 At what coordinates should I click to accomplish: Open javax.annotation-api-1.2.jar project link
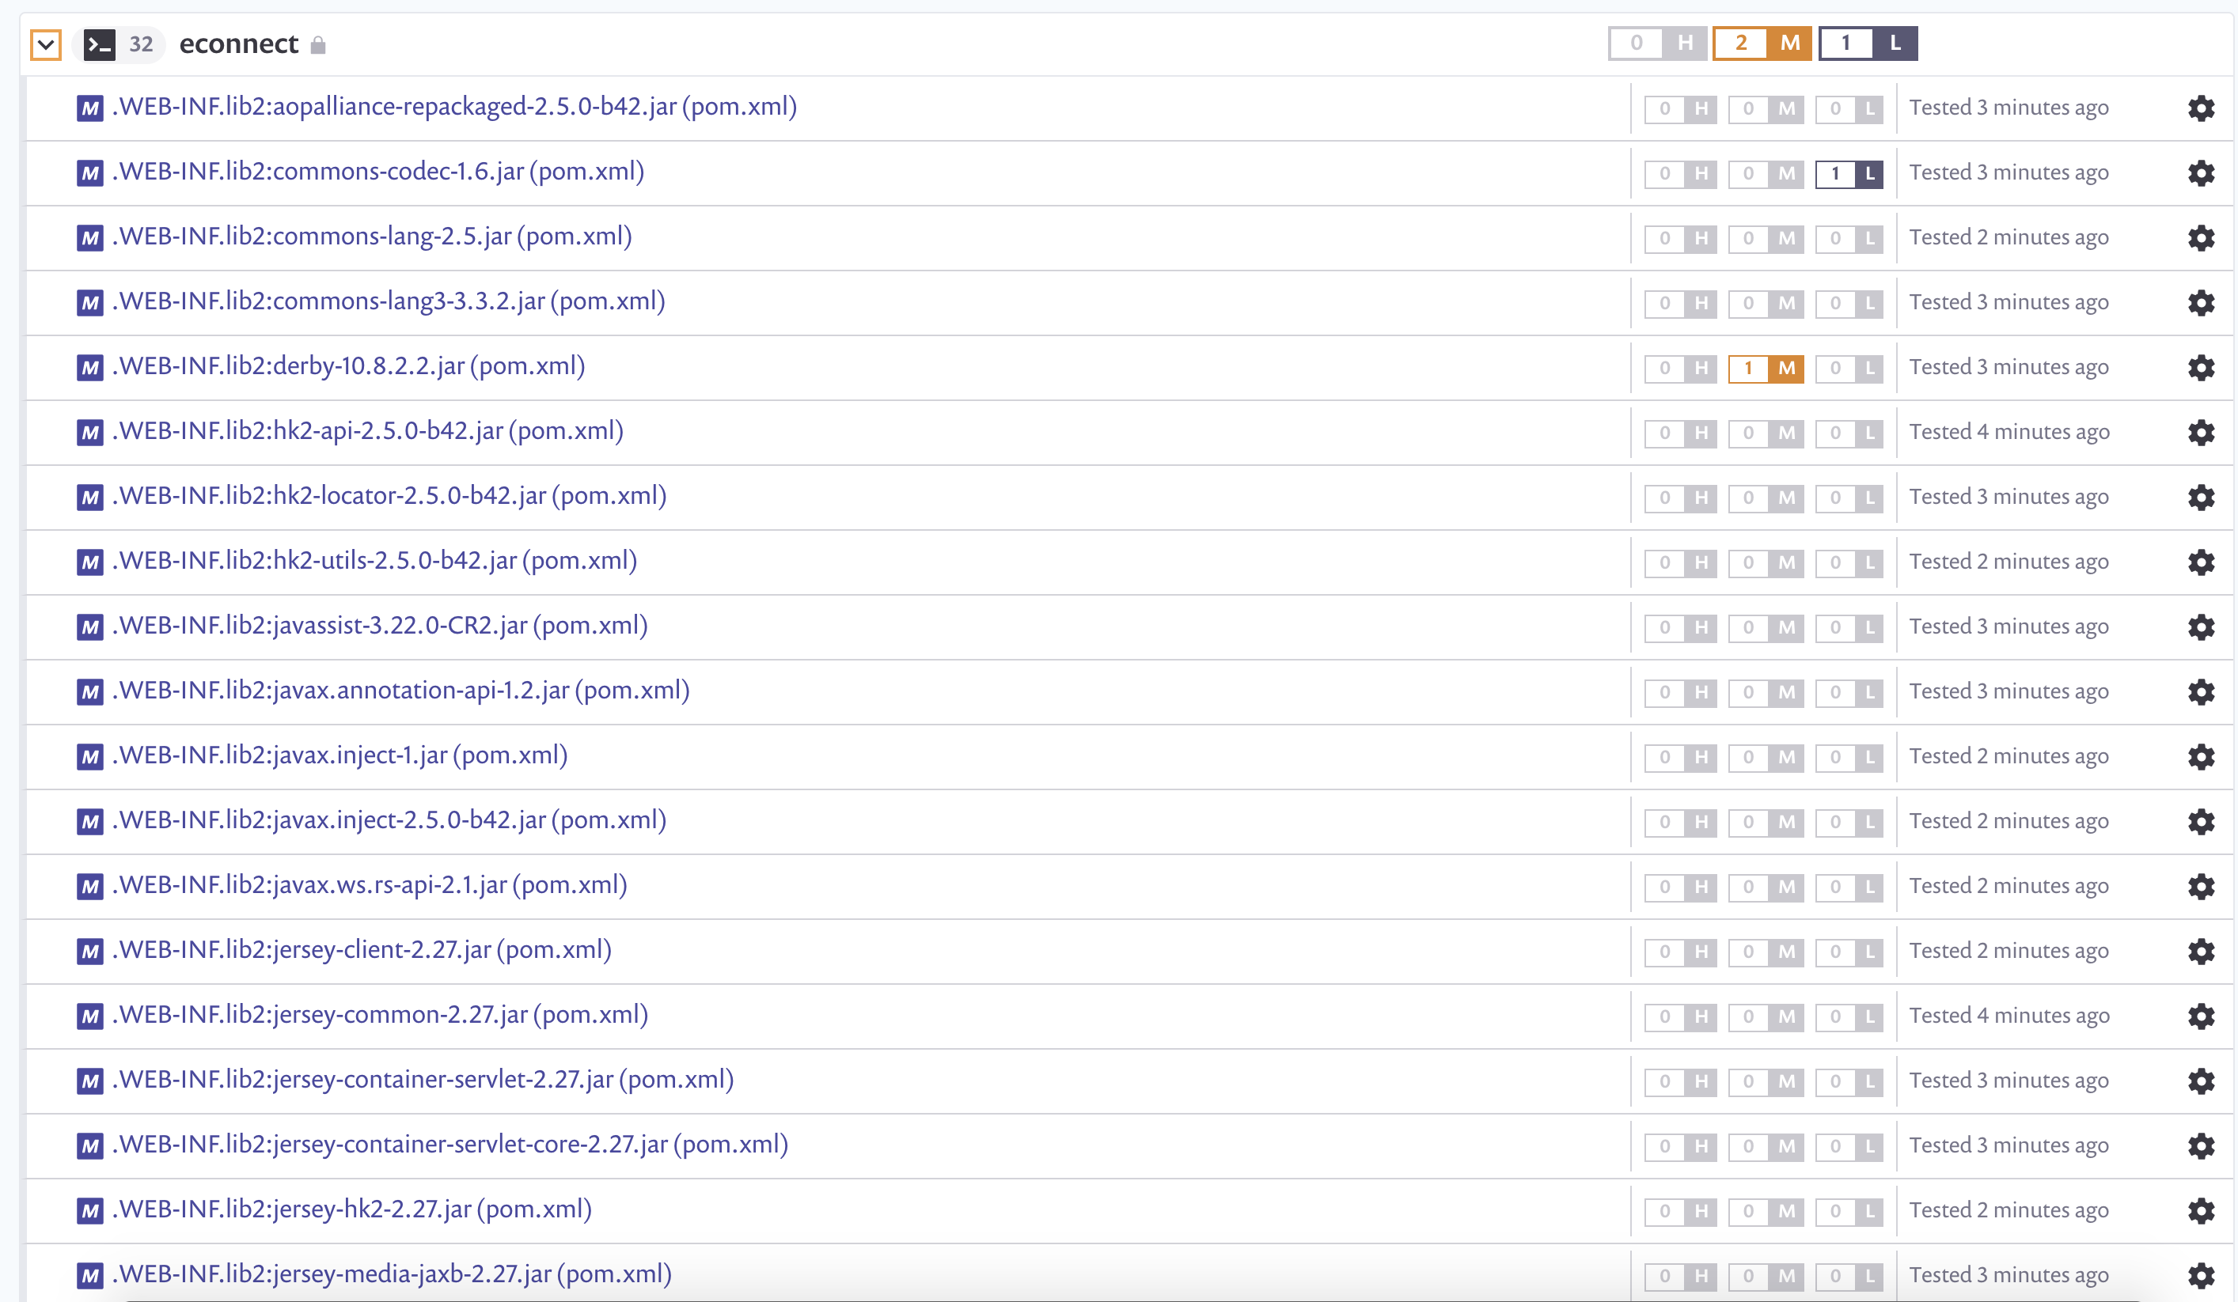(400, 690)
